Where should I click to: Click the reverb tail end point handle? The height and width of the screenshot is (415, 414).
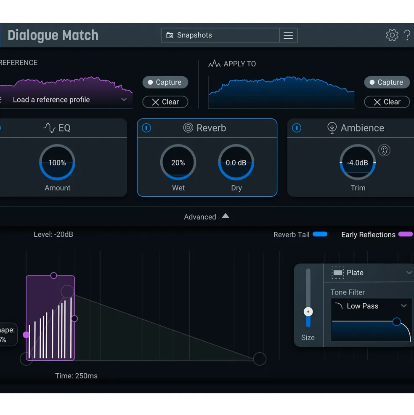click(260, 359)
